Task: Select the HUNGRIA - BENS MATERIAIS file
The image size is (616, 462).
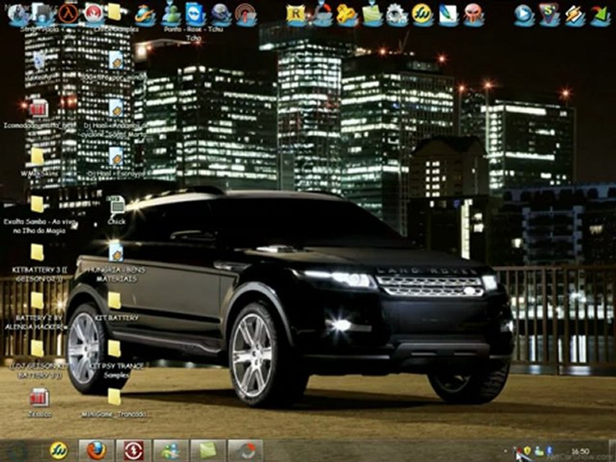Action: coord(116,263)
